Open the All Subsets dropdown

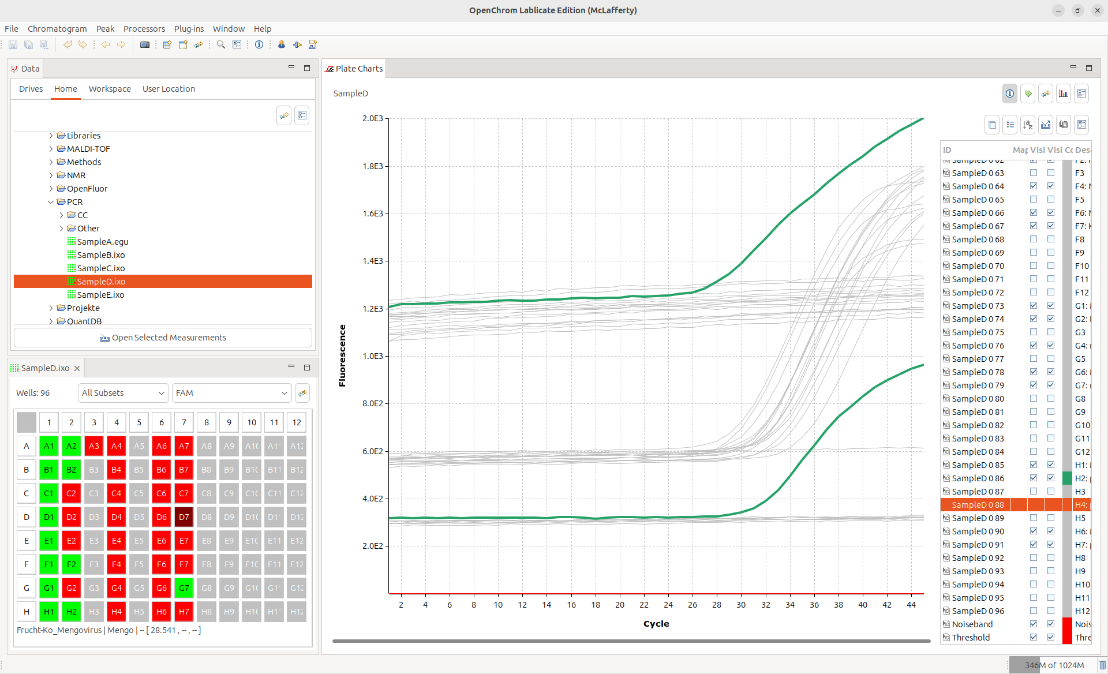point(123,393)
